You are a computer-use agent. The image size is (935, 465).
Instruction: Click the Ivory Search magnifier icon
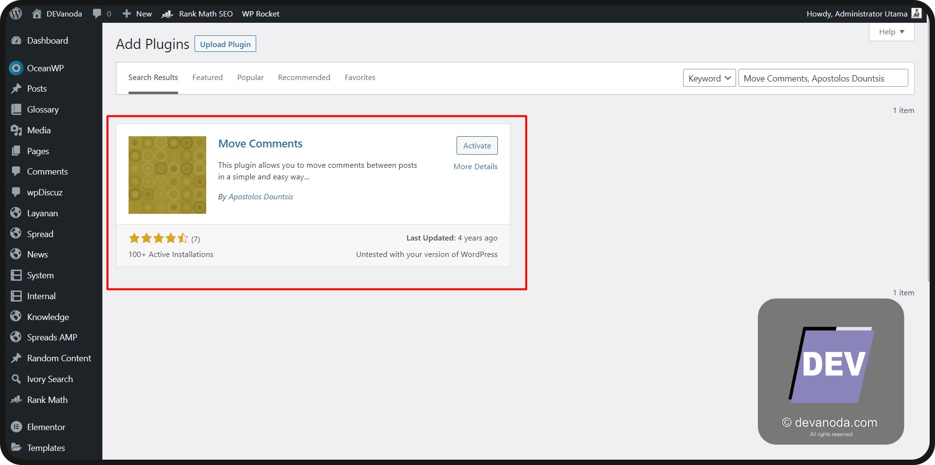point(16,379)
